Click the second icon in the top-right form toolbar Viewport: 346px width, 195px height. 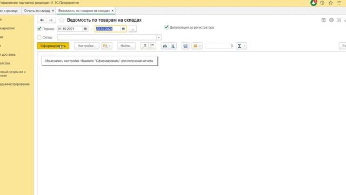tap(331, 20)
